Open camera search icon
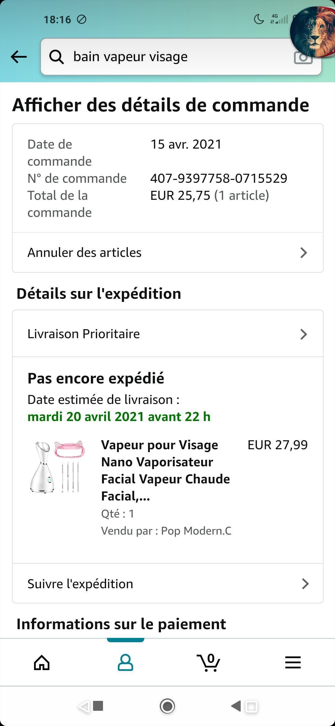The height and width of the screenshot is (726, 335). pyautogui.click(x=302, y=58)
